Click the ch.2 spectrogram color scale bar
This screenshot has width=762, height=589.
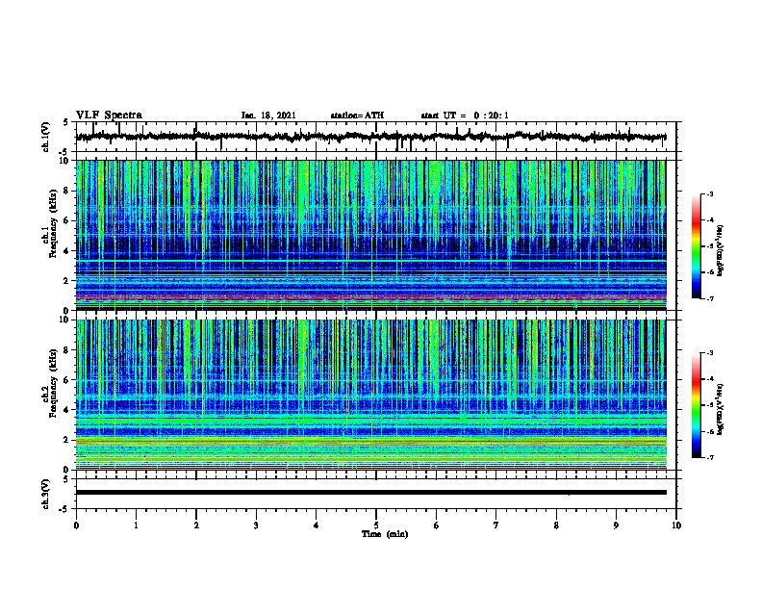697,405
